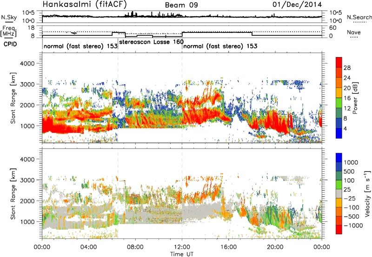The image size is (372, 257).
Task: Click the N.Sky legend label
Action: (x=9, y=17)
